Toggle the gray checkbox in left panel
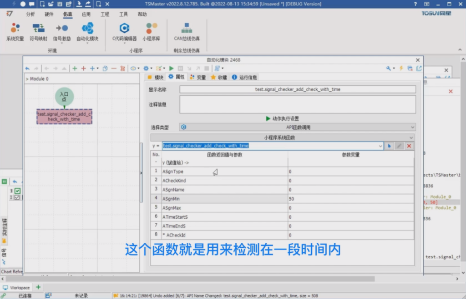Image resolution: width=466 pixels, height=299 pixels. 17,197
